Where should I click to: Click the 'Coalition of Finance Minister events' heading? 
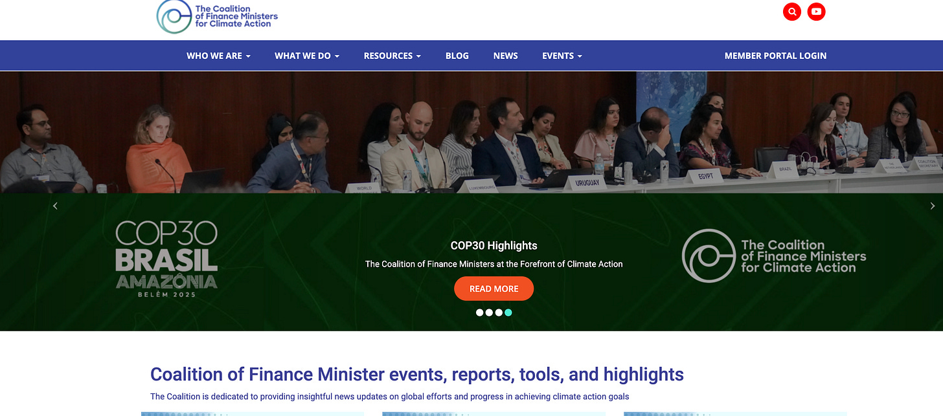417,374
